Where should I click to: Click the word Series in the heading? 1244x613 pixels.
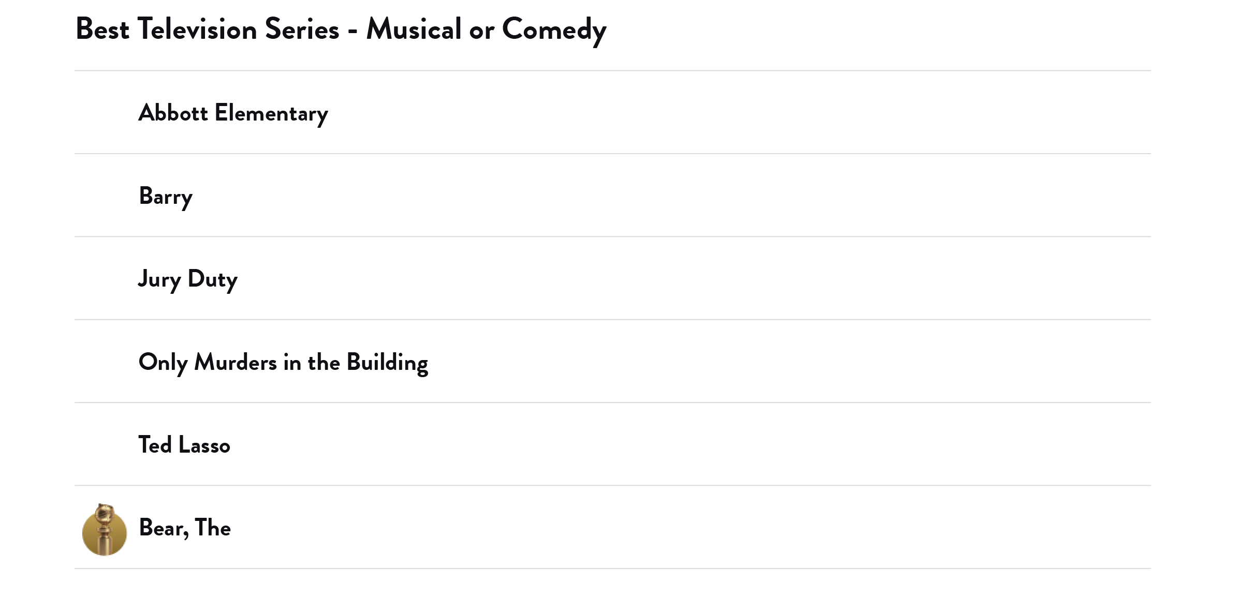302,29
